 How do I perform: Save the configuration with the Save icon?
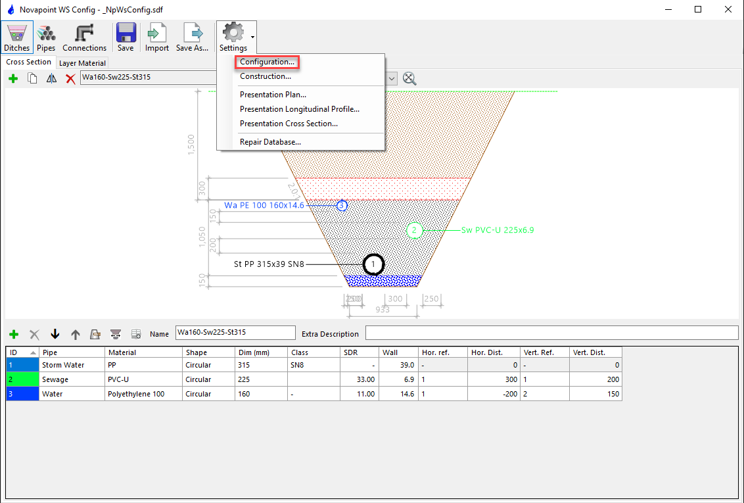[126, 37]
